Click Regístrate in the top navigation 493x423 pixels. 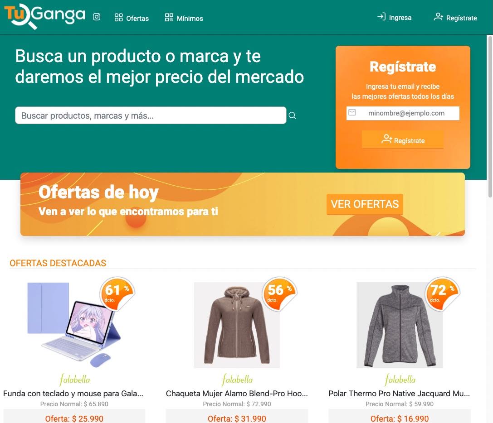455,18
